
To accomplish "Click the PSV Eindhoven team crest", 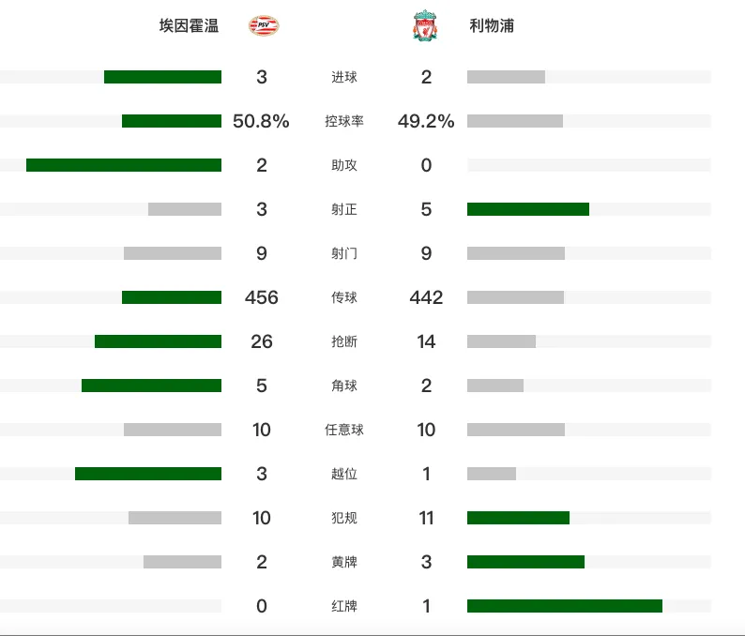I will [x=264, y=25].
